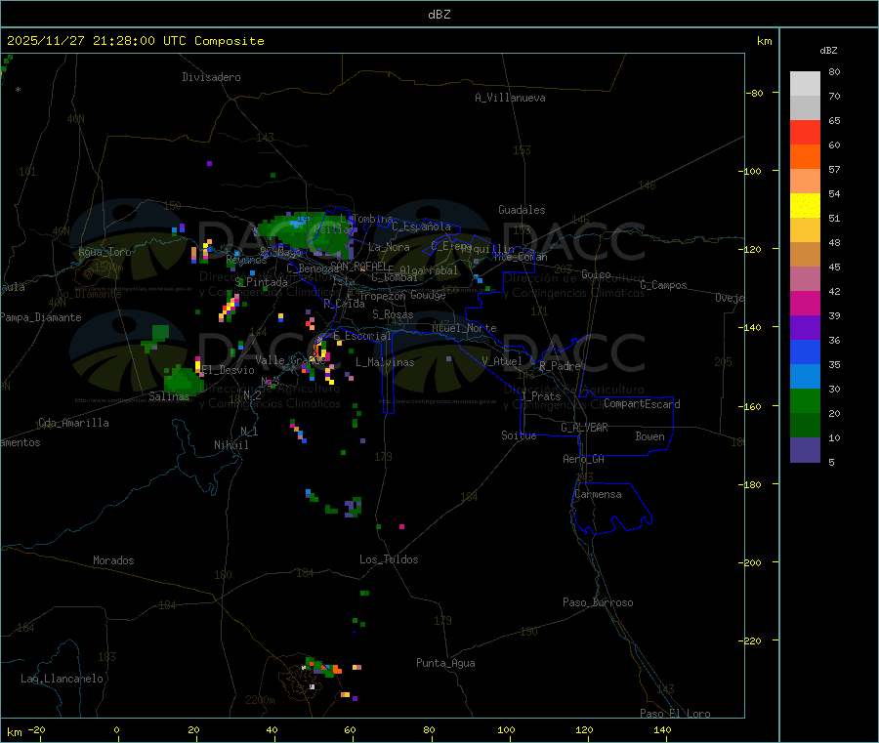Click the Goudge map label
This screenshot has height=743, width=879.
pyautogui.click(x=428, y=295)
